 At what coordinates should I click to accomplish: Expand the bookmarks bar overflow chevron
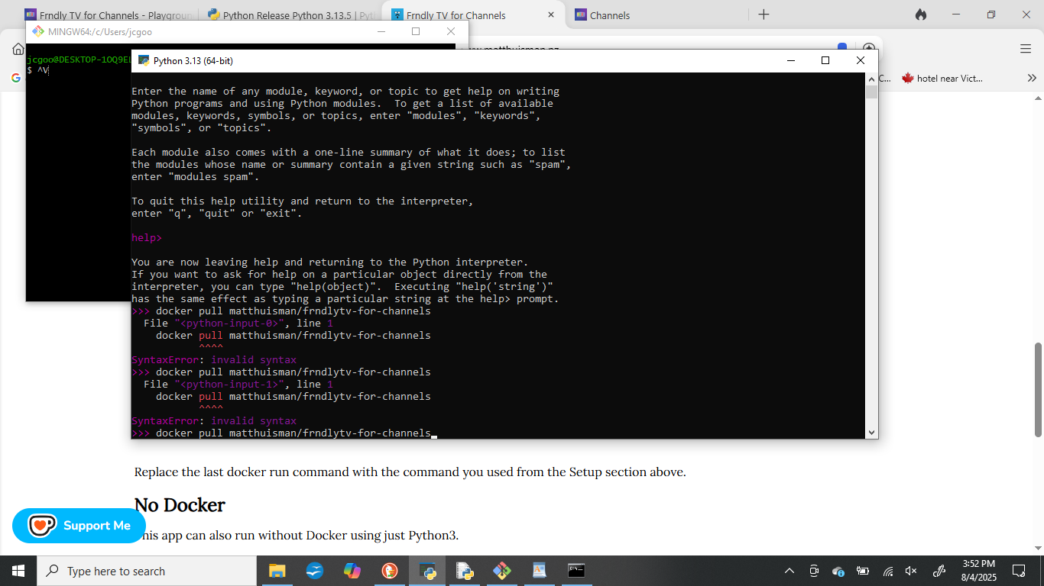pyautogui.click(x=1032, y=78)
